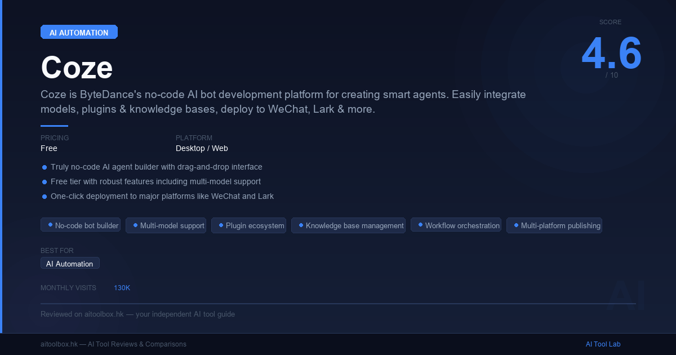This screenshot has height=355, width=676.
Task: Select the 'No-code bot builder' tag
Action: (81, 225)
